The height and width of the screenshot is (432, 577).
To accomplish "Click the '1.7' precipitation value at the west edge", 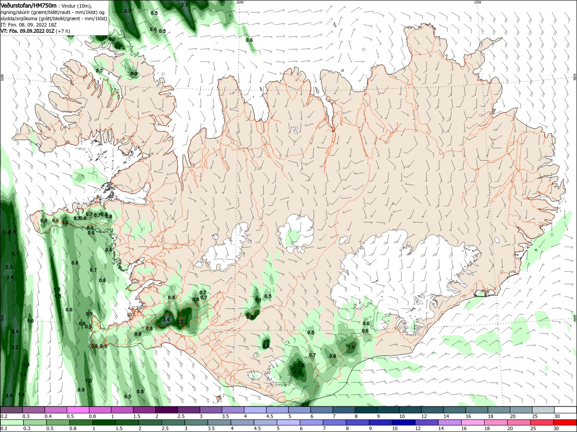I will pos(16,254).
